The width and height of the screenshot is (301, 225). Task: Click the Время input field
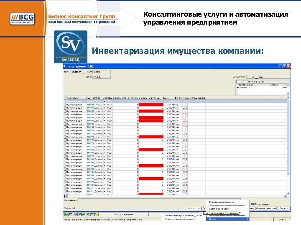(102, 77)
